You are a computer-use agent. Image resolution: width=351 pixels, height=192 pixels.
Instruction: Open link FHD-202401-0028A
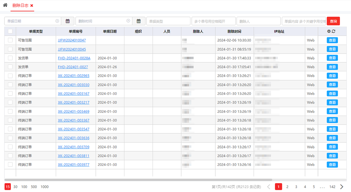pos(74,58)
